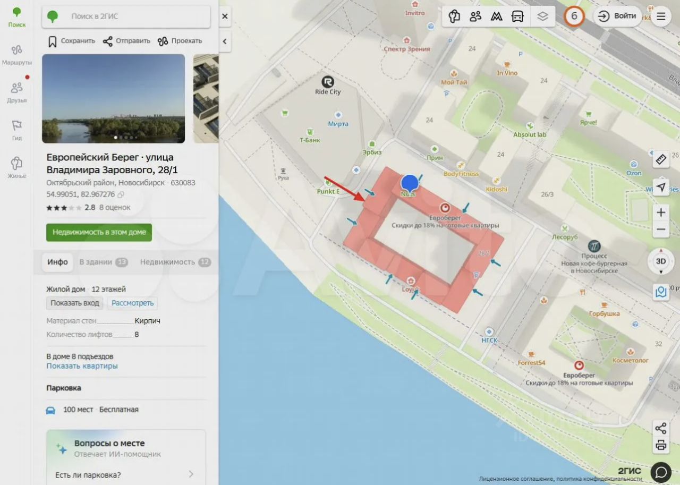680x485 pixels.
Task: Toggle the tree-shaped map layer icon
Action: (454, 16)
